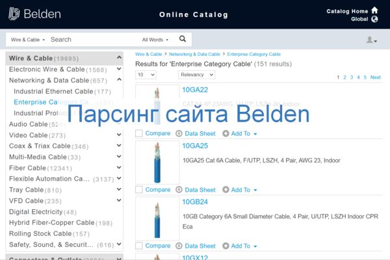Expand Fiber Cable chevron
The height and width of the screenshot is (260, 390).
pyautogui.click(x=119, y=168)
